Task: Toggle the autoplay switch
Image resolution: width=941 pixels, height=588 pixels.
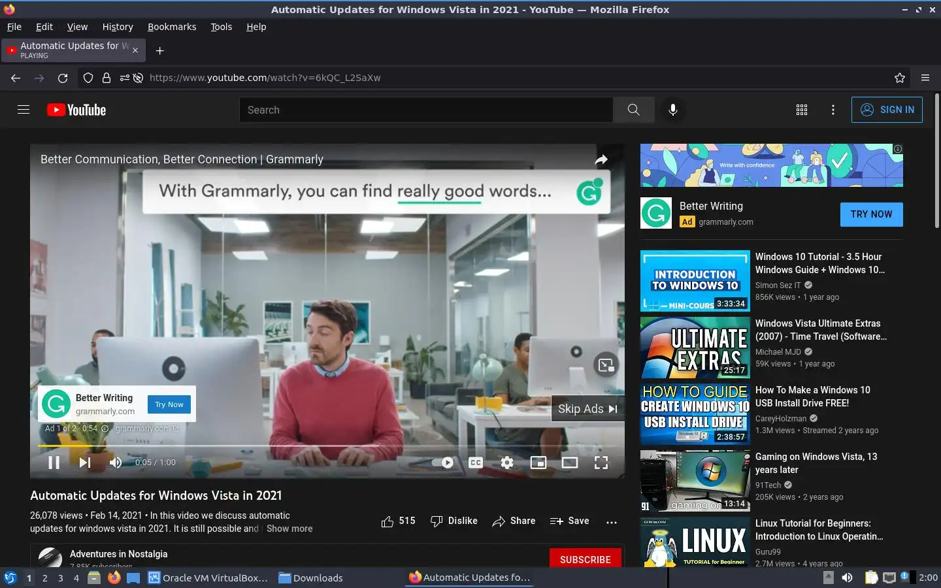Action: click(442, 463)
